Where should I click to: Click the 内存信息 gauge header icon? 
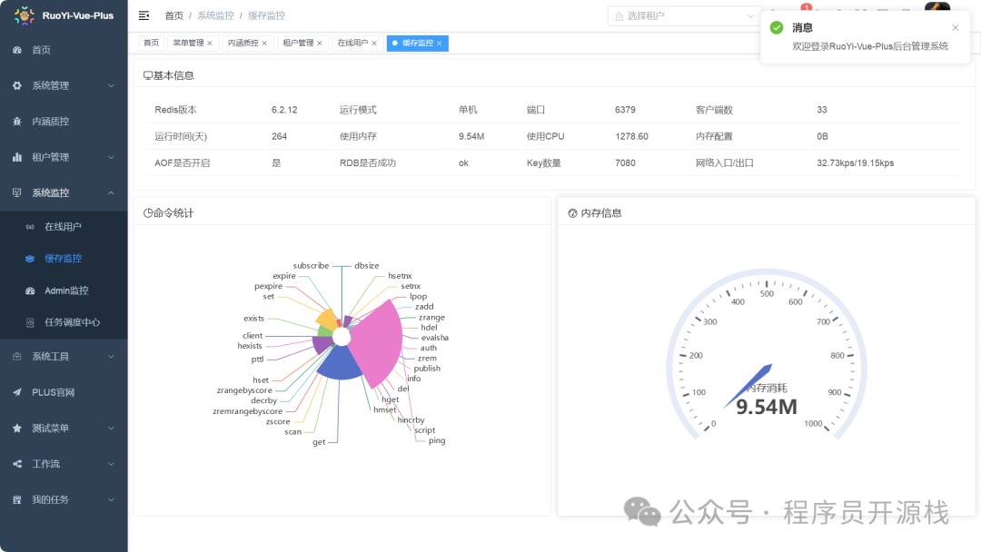pos(572,213)
